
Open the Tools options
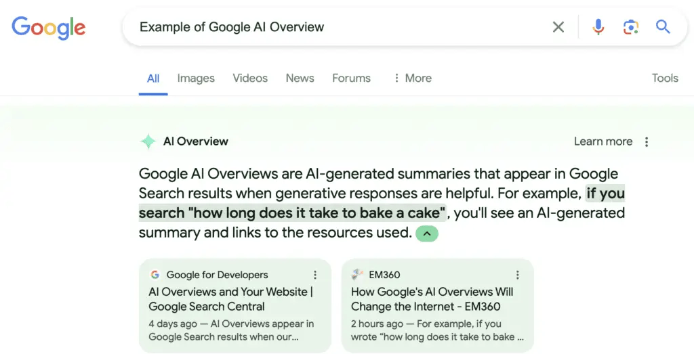click(664, 78)
